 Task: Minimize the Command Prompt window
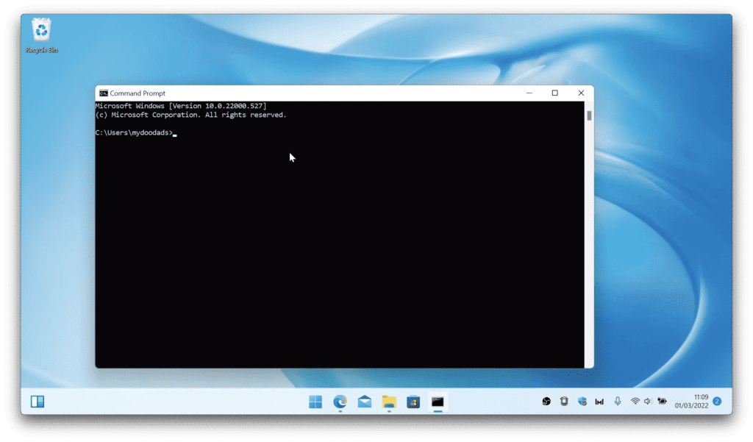click(x=529, y=93)
